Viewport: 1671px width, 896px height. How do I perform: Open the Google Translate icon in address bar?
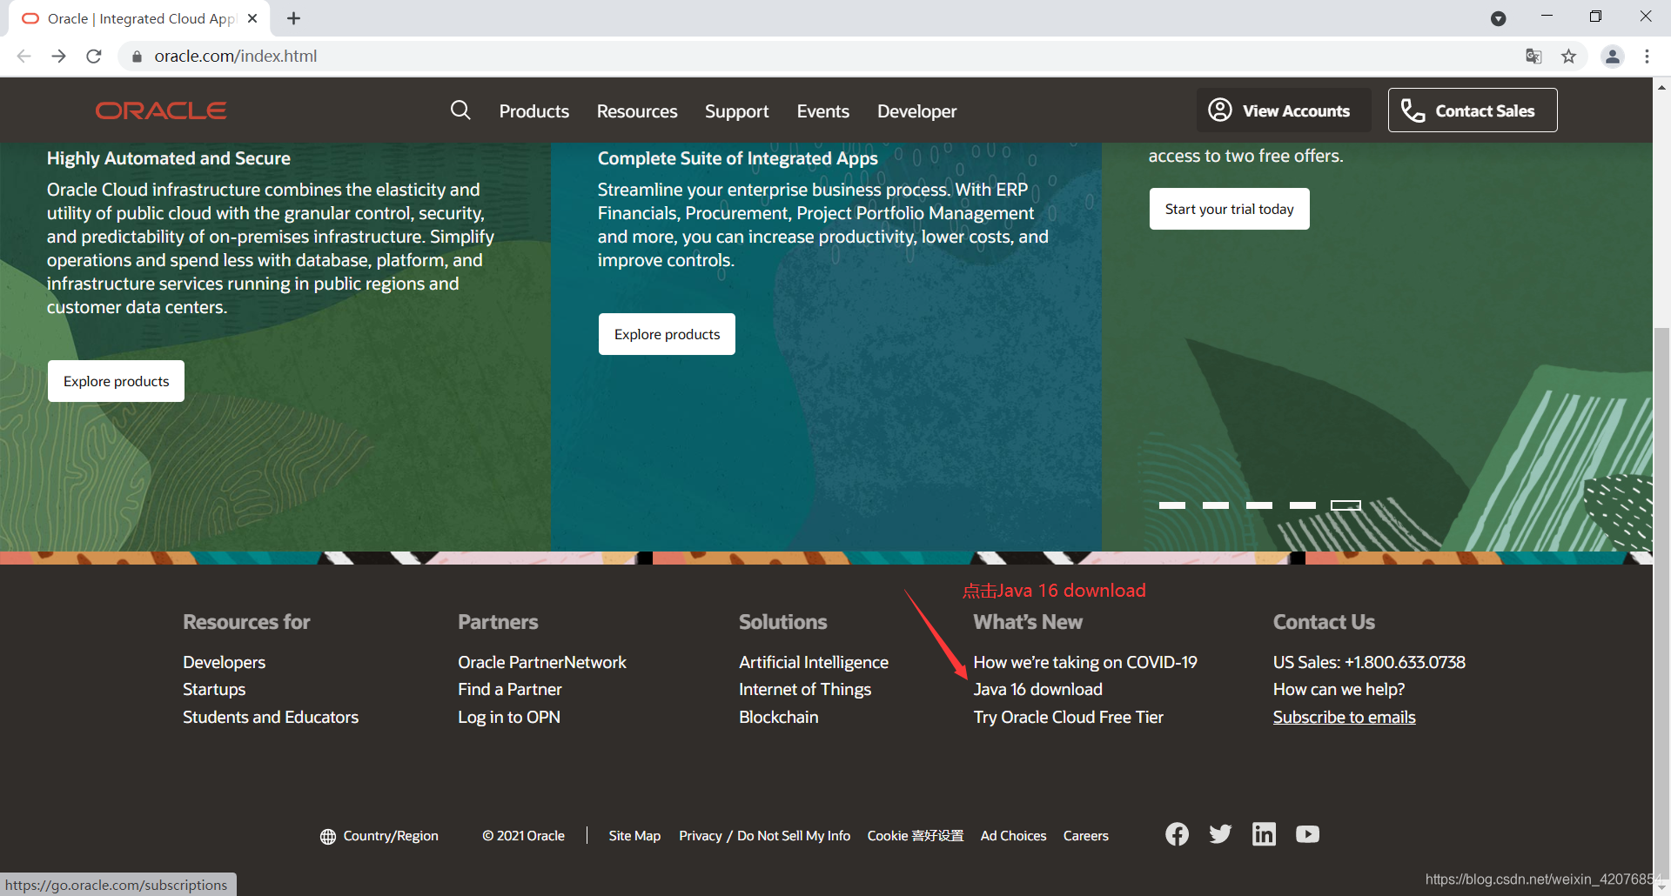[x=1533, y=56]
